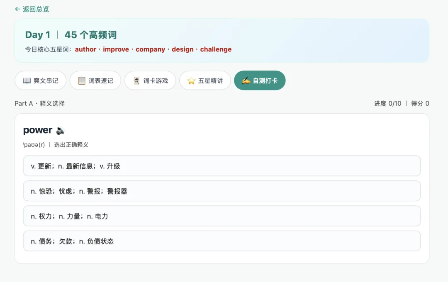Click the core word improve
This screenshot has width=448, height=282.
click(116, 49)
